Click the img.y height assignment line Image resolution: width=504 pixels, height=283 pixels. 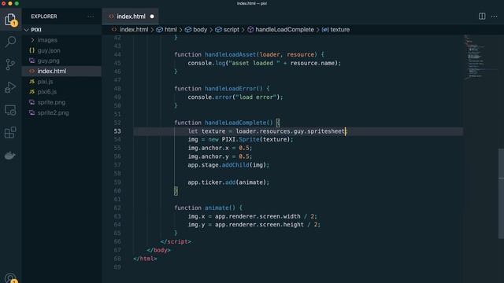[254, 225]
